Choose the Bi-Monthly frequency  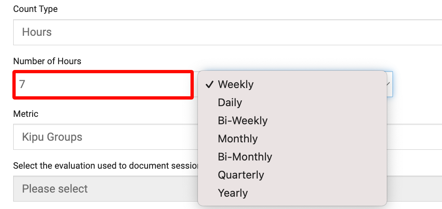pyautogui.click(x=245, y=157)
